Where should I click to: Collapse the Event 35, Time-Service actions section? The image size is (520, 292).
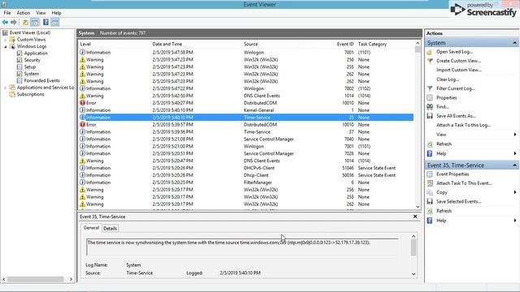(514, 165)
